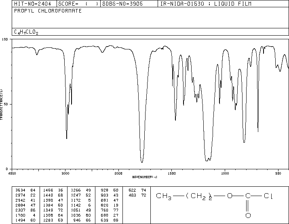
Task: Select peak table entry 928
Action: tap(110, 190)
